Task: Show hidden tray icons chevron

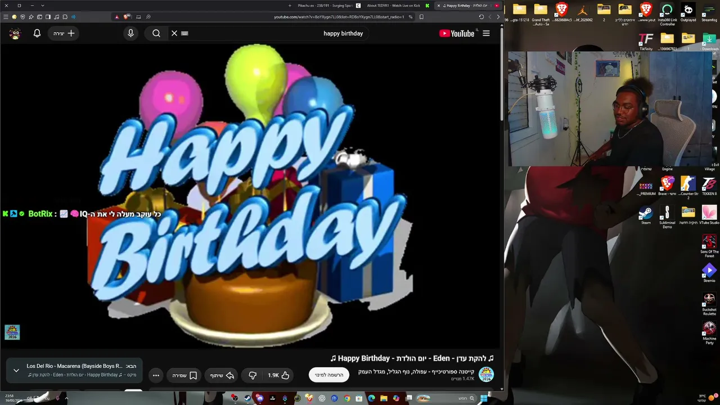Action: [66, 398]
